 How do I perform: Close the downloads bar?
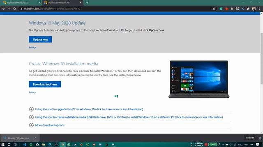point(260,138)
